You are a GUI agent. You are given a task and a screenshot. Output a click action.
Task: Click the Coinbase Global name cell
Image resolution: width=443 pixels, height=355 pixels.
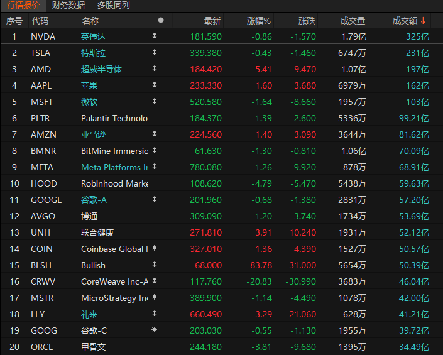(114, 249)
